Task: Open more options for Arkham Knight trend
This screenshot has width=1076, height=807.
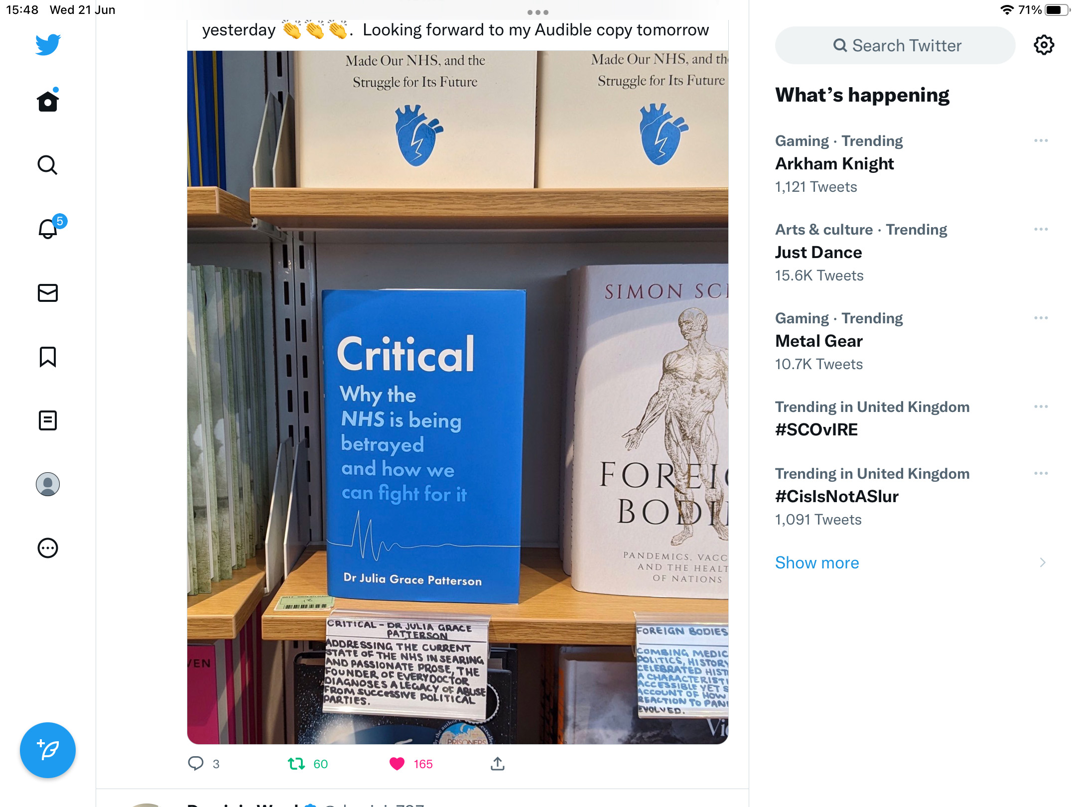Action: [x=1041, y=141]
